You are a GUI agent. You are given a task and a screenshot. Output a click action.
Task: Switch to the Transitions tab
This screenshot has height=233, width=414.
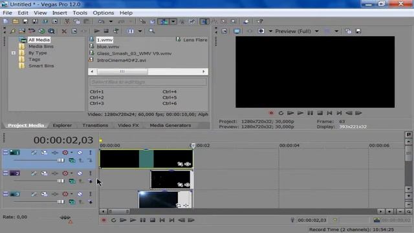95,126
